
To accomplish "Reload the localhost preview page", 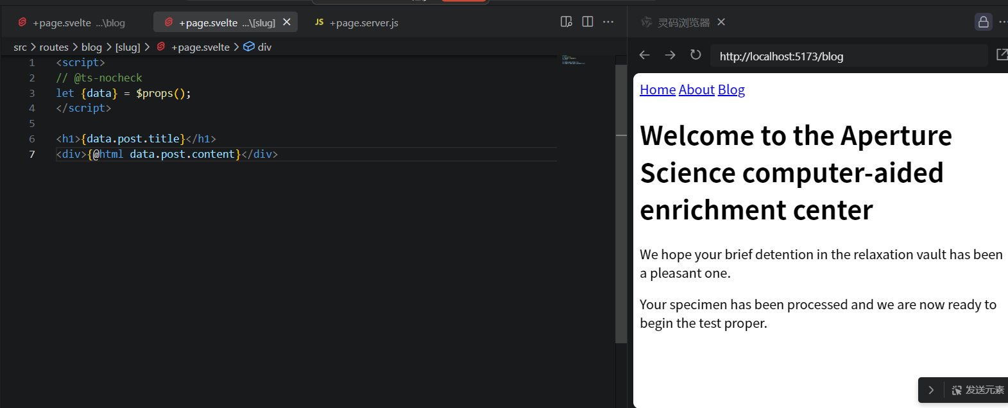I will 696,55.
